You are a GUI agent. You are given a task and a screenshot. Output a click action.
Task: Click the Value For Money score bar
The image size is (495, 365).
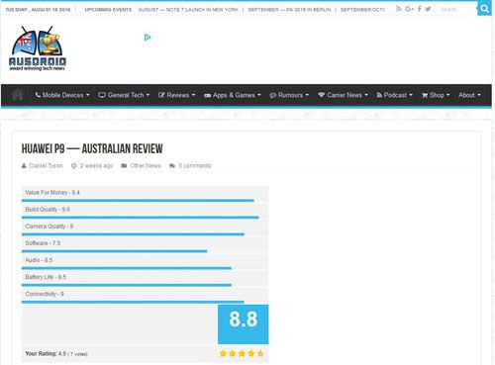point(138,201)
